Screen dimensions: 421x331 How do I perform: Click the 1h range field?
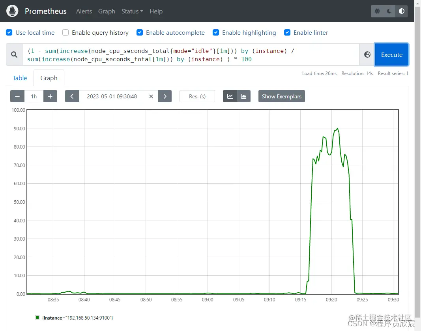point(34,96)
